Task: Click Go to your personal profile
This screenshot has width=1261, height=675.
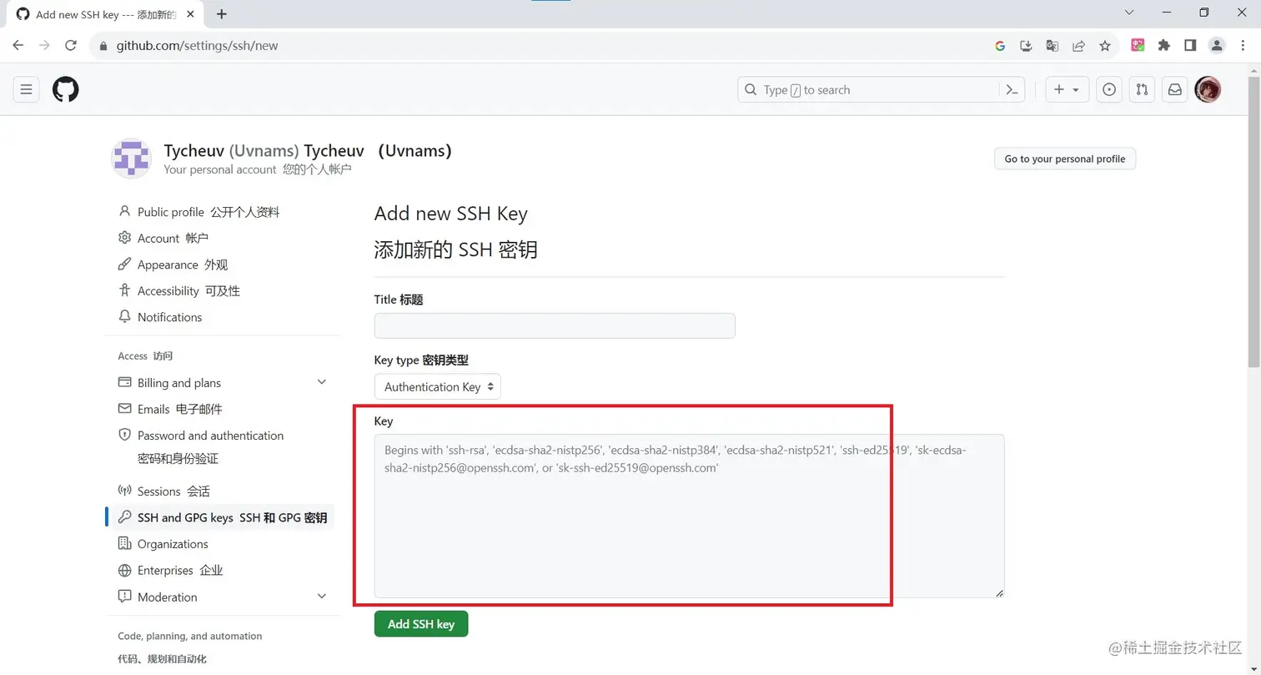Action: click(1065, 159)
